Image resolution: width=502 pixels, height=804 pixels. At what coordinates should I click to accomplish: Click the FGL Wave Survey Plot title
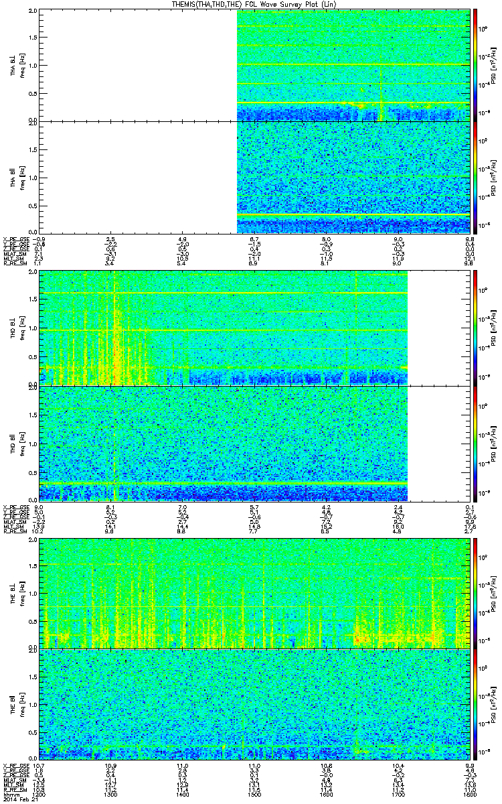[251, 4]
